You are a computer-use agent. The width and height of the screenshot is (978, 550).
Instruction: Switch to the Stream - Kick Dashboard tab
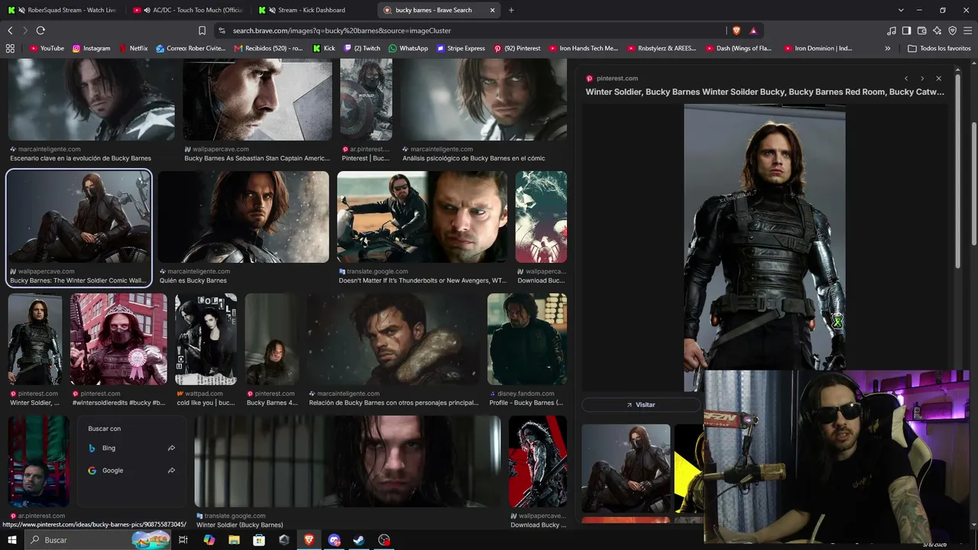(313, 10)
